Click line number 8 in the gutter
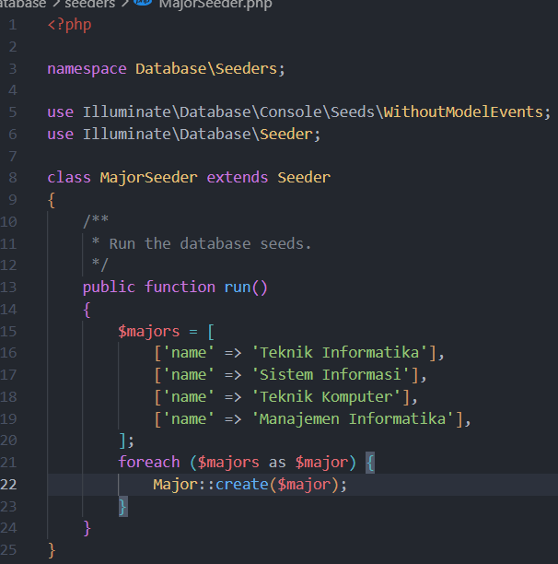This screenshot has width=558, height=564. tap(13, 177)
